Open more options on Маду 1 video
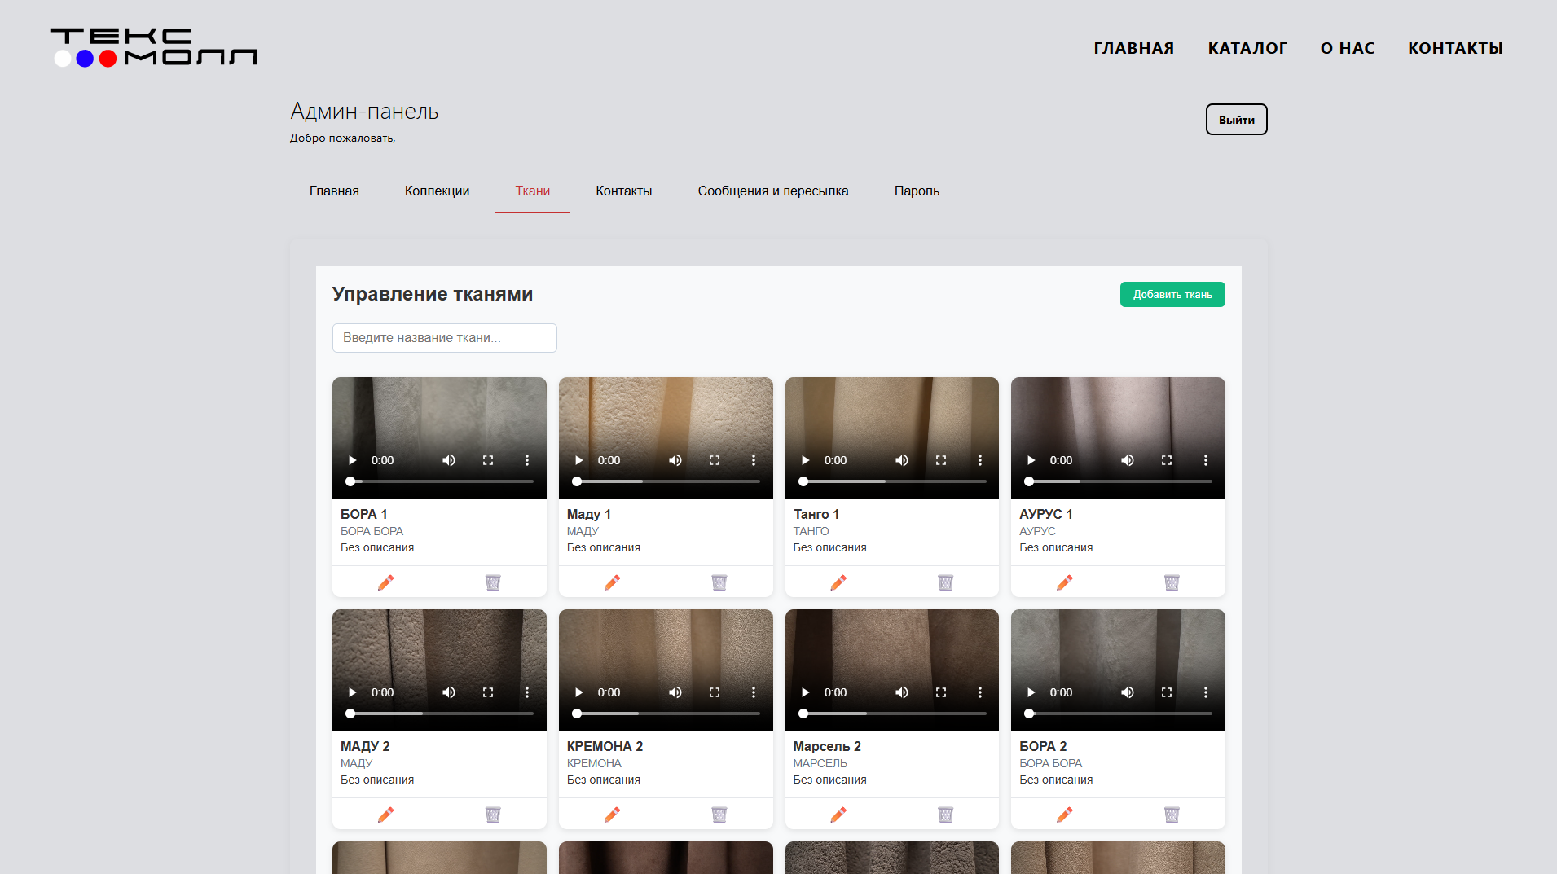Image resolution: width=1557 pixels, height=874 pixels. pos(754,460)
